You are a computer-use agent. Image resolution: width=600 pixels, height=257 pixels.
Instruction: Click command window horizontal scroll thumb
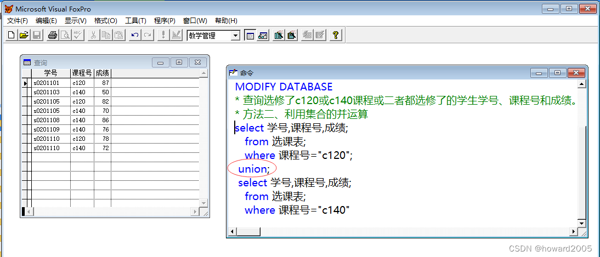tap(248, 232)
